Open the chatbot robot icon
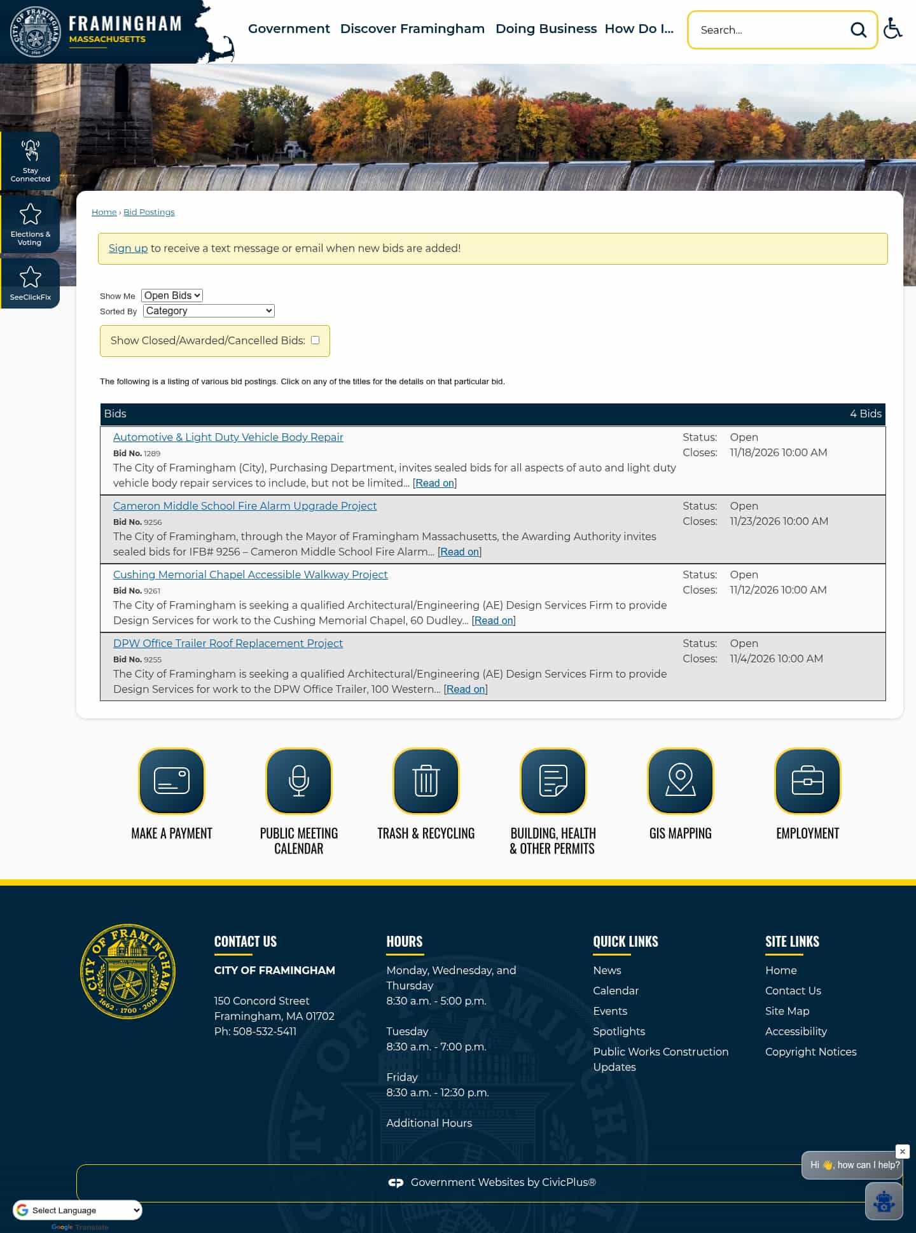Image resolution: width=916 pixels, height=1233 pixels. (x=884, y=1202)
